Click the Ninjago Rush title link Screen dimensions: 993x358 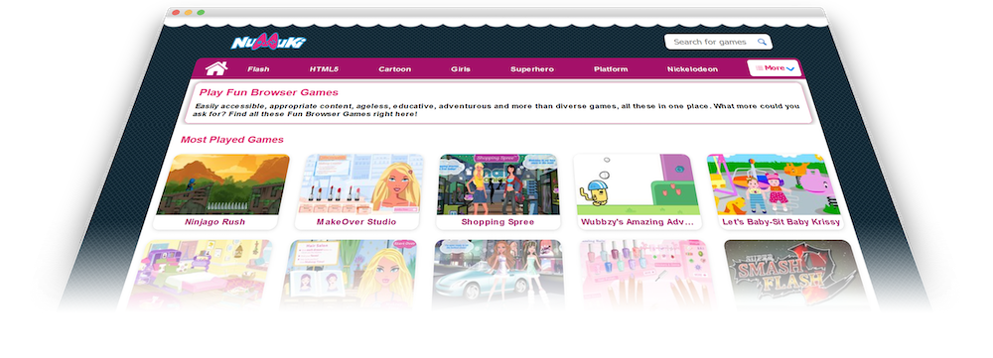coord(214,222)
